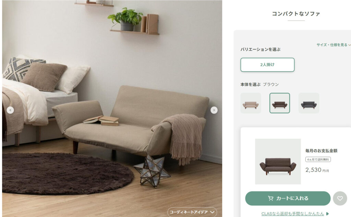Click the chevron on コーディネートアイデア pill
351x217 pixels.
pos(212,212)
